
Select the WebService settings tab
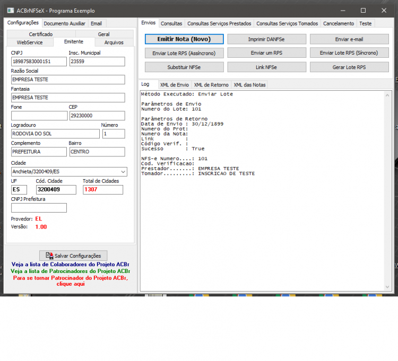[30, 42]
